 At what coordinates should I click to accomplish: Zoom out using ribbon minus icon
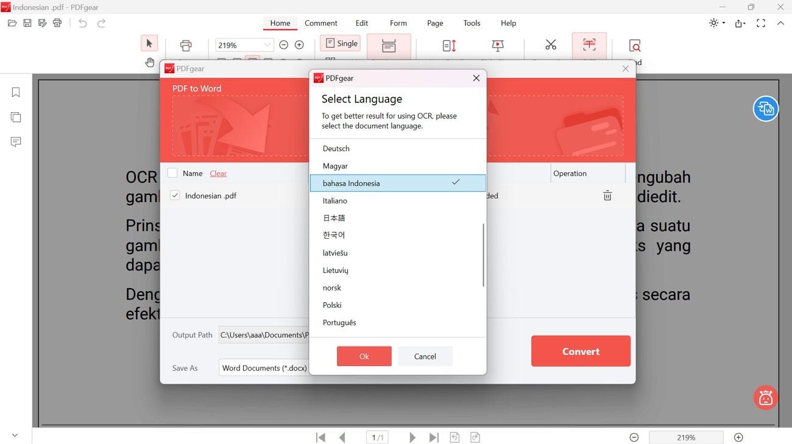click(x=283, y=44)
